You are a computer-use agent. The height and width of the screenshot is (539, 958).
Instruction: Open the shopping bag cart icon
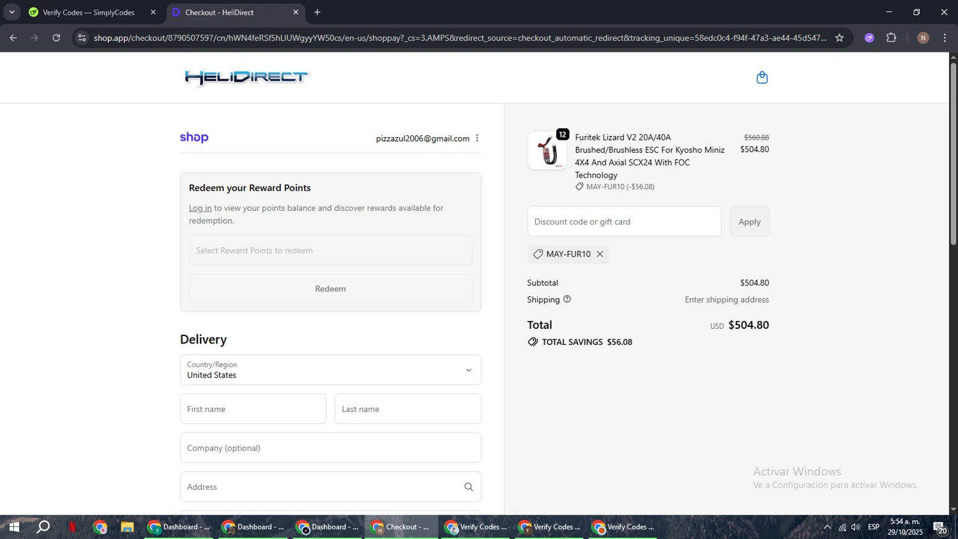pos(762,78)
